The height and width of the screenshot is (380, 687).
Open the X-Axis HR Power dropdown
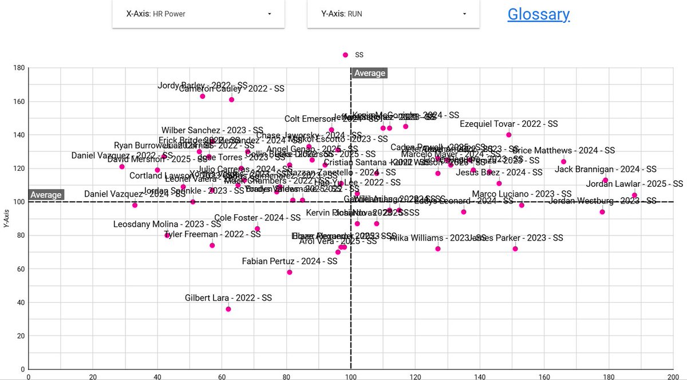(x=198, y=14)
